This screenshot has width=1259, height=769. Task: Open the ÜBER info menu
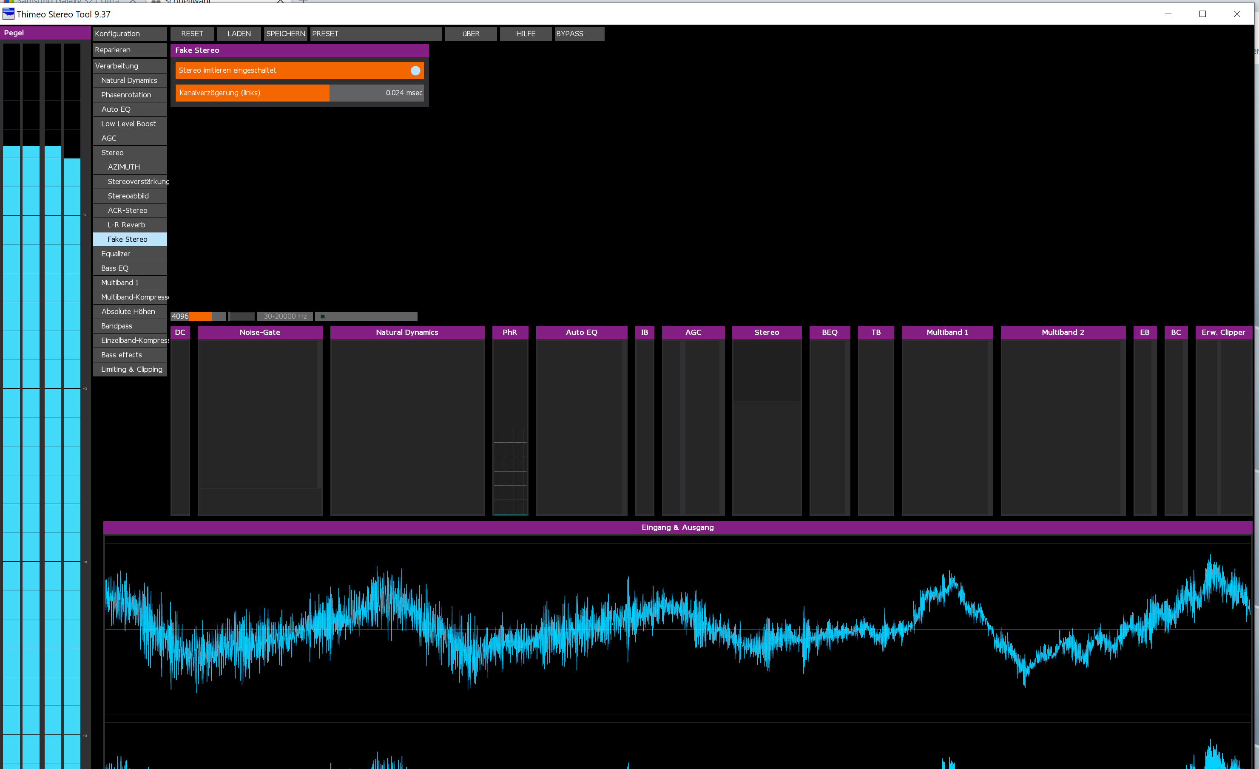click(471, 34)
